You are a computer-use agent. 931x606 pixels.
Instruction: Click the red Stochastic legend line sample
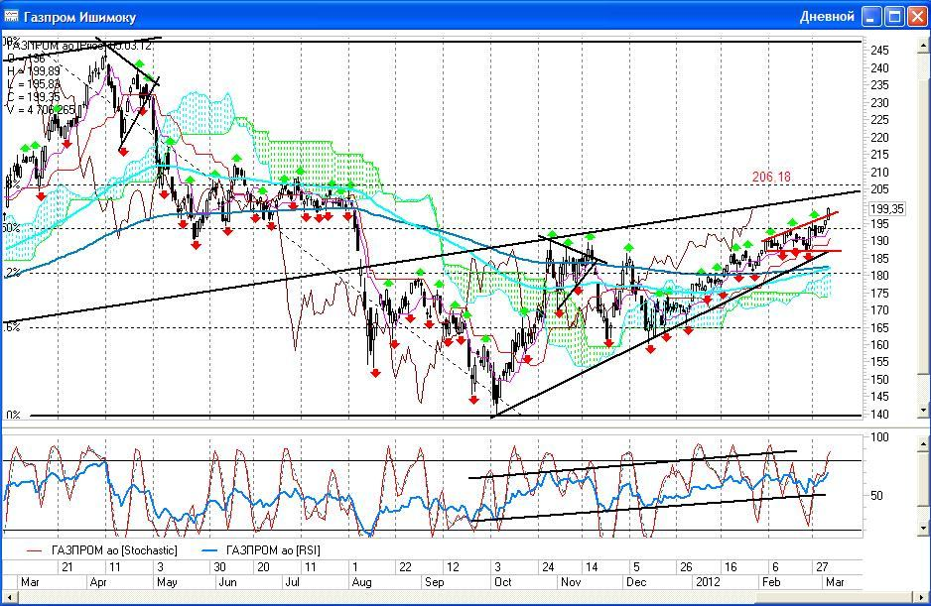point(35,550)
